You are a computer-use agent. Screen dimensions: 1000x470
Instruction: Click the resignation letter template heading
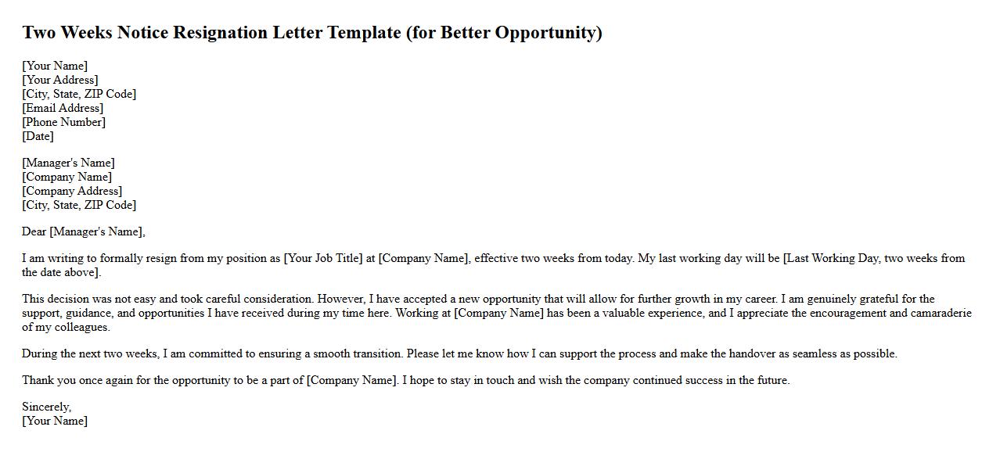(312, 33)
